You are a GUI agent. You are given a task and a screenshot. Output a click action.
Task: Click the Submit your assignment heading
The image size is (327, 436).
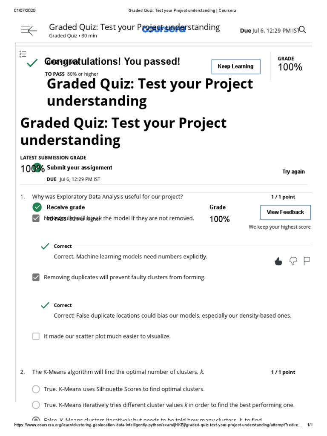coord(79,167)
